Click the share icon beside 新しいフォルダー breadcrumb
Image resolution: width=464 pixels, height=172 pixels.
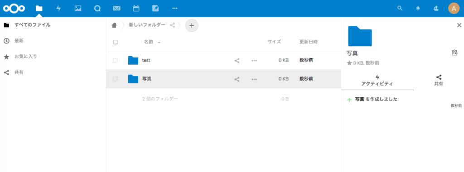(x=172, y=25)
